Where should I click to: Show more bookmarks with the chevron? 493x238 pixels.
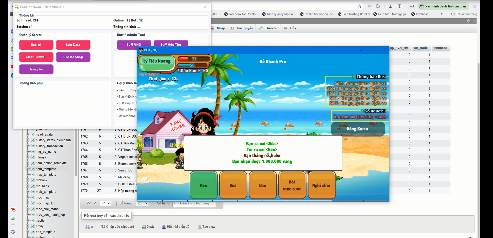click(x=442, y=14)
